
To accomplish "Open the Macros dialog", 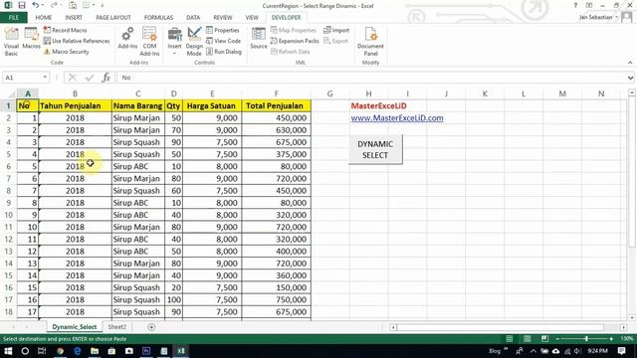I will click(31, 39).
